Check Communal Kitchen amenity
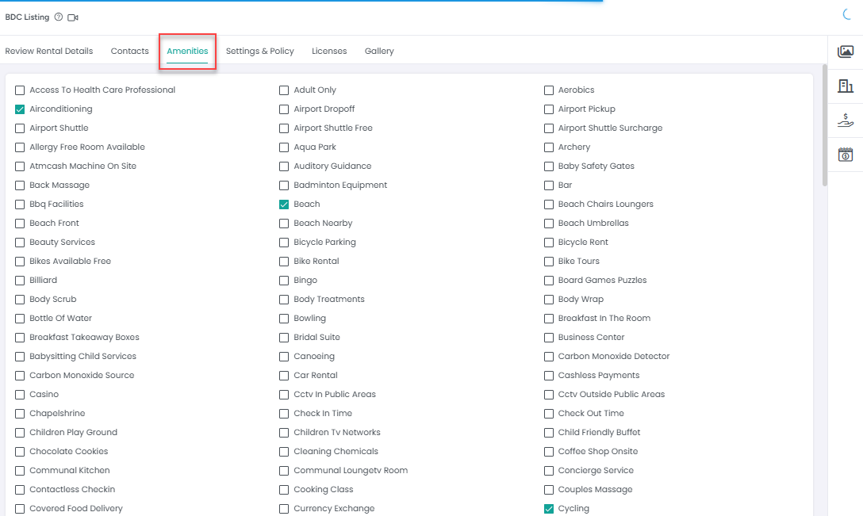The height and width of the screenshot is (516, 863). 20,471
